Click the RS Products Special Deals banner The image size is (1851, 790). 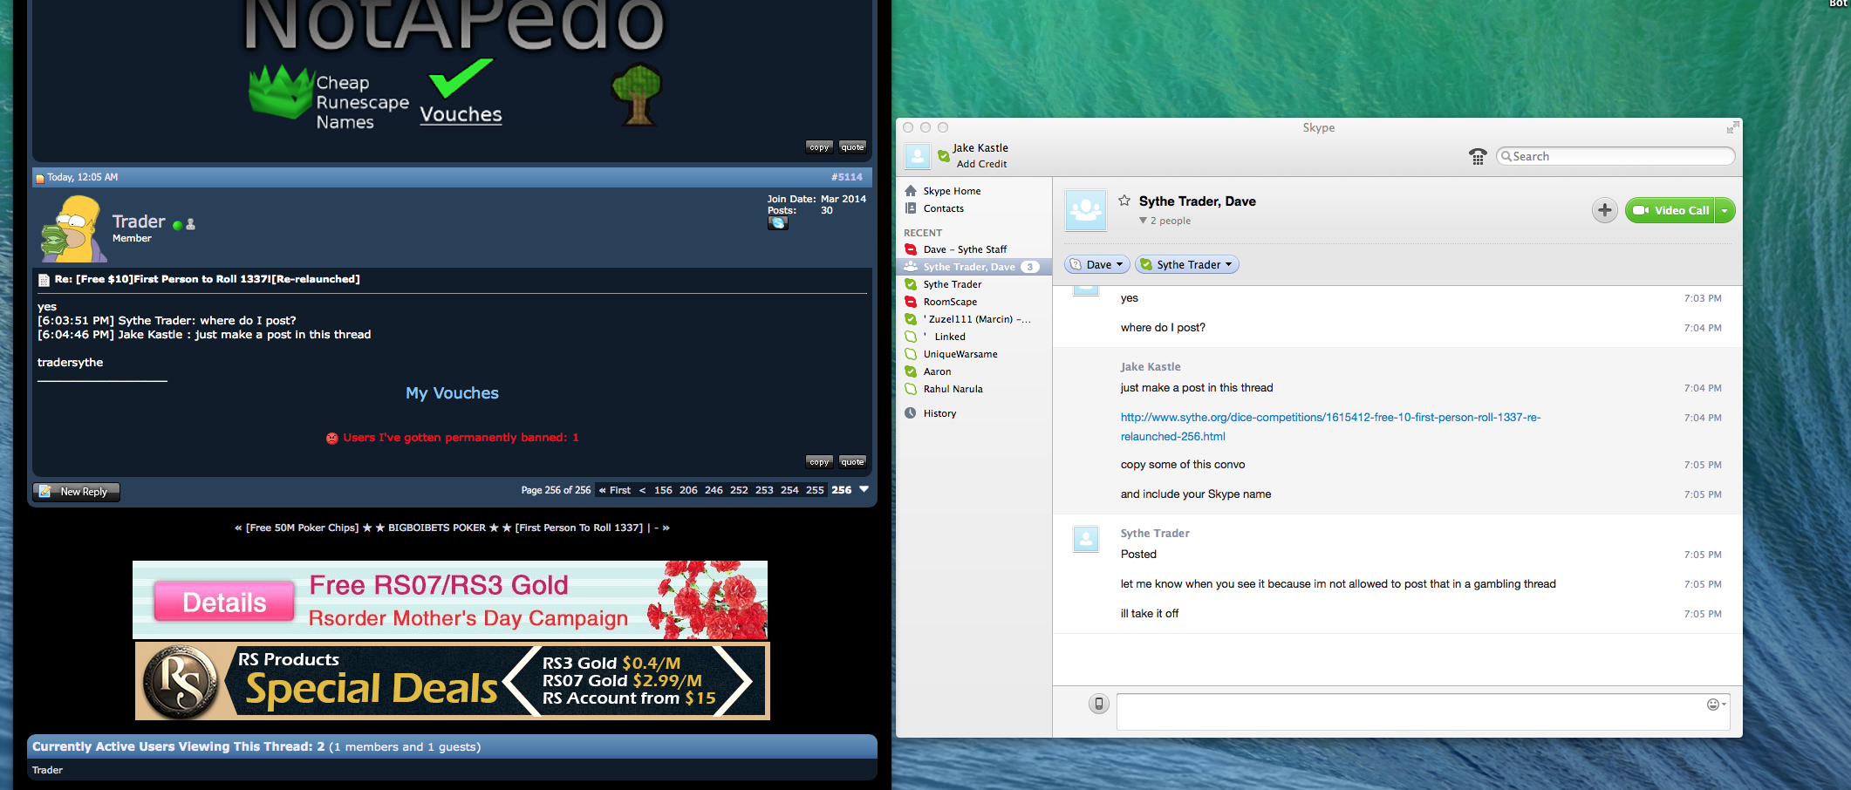[x=452, y=681]
